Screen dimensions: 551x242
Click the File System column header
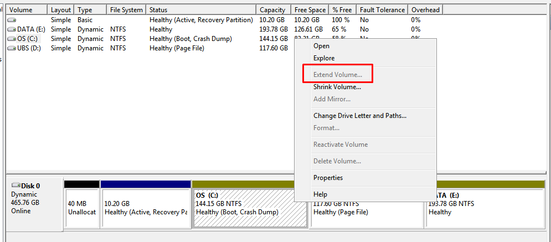(126, 10)
